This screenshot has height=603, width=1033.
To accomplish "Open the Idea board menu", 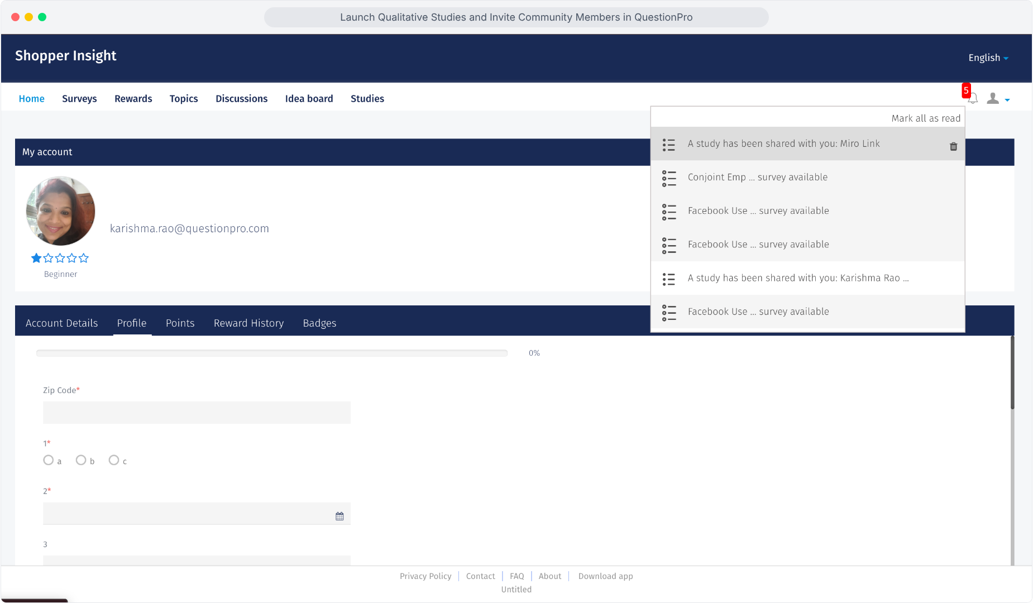I will pyautogui.click(x=309, y=99).
